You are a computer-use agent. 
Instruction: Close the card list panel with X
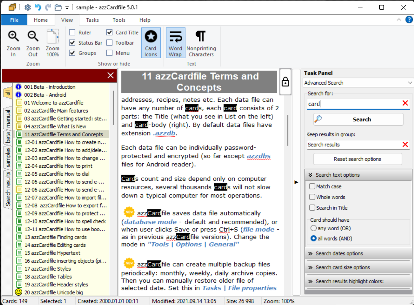110,75
